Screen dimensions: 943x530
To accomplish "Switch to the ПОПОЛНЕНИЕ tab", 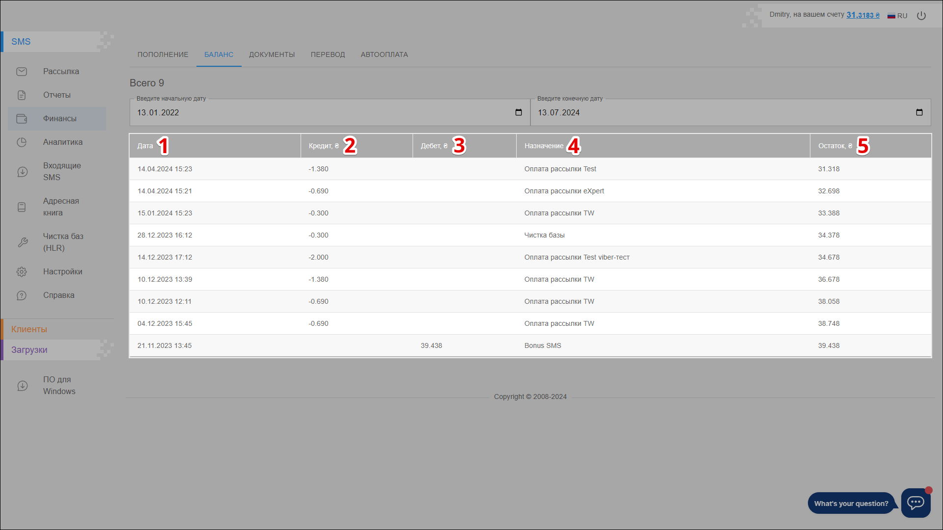I will pos(163,54).
